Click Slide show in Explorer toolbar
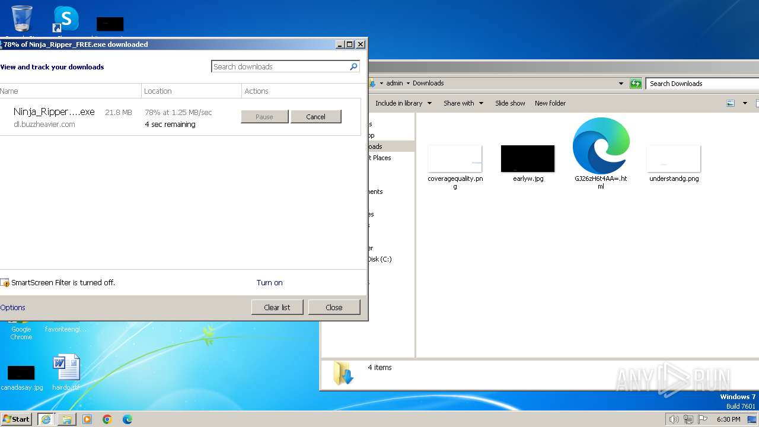The height and width of the screenshot is (427, 759). click(x=510, y=103)
